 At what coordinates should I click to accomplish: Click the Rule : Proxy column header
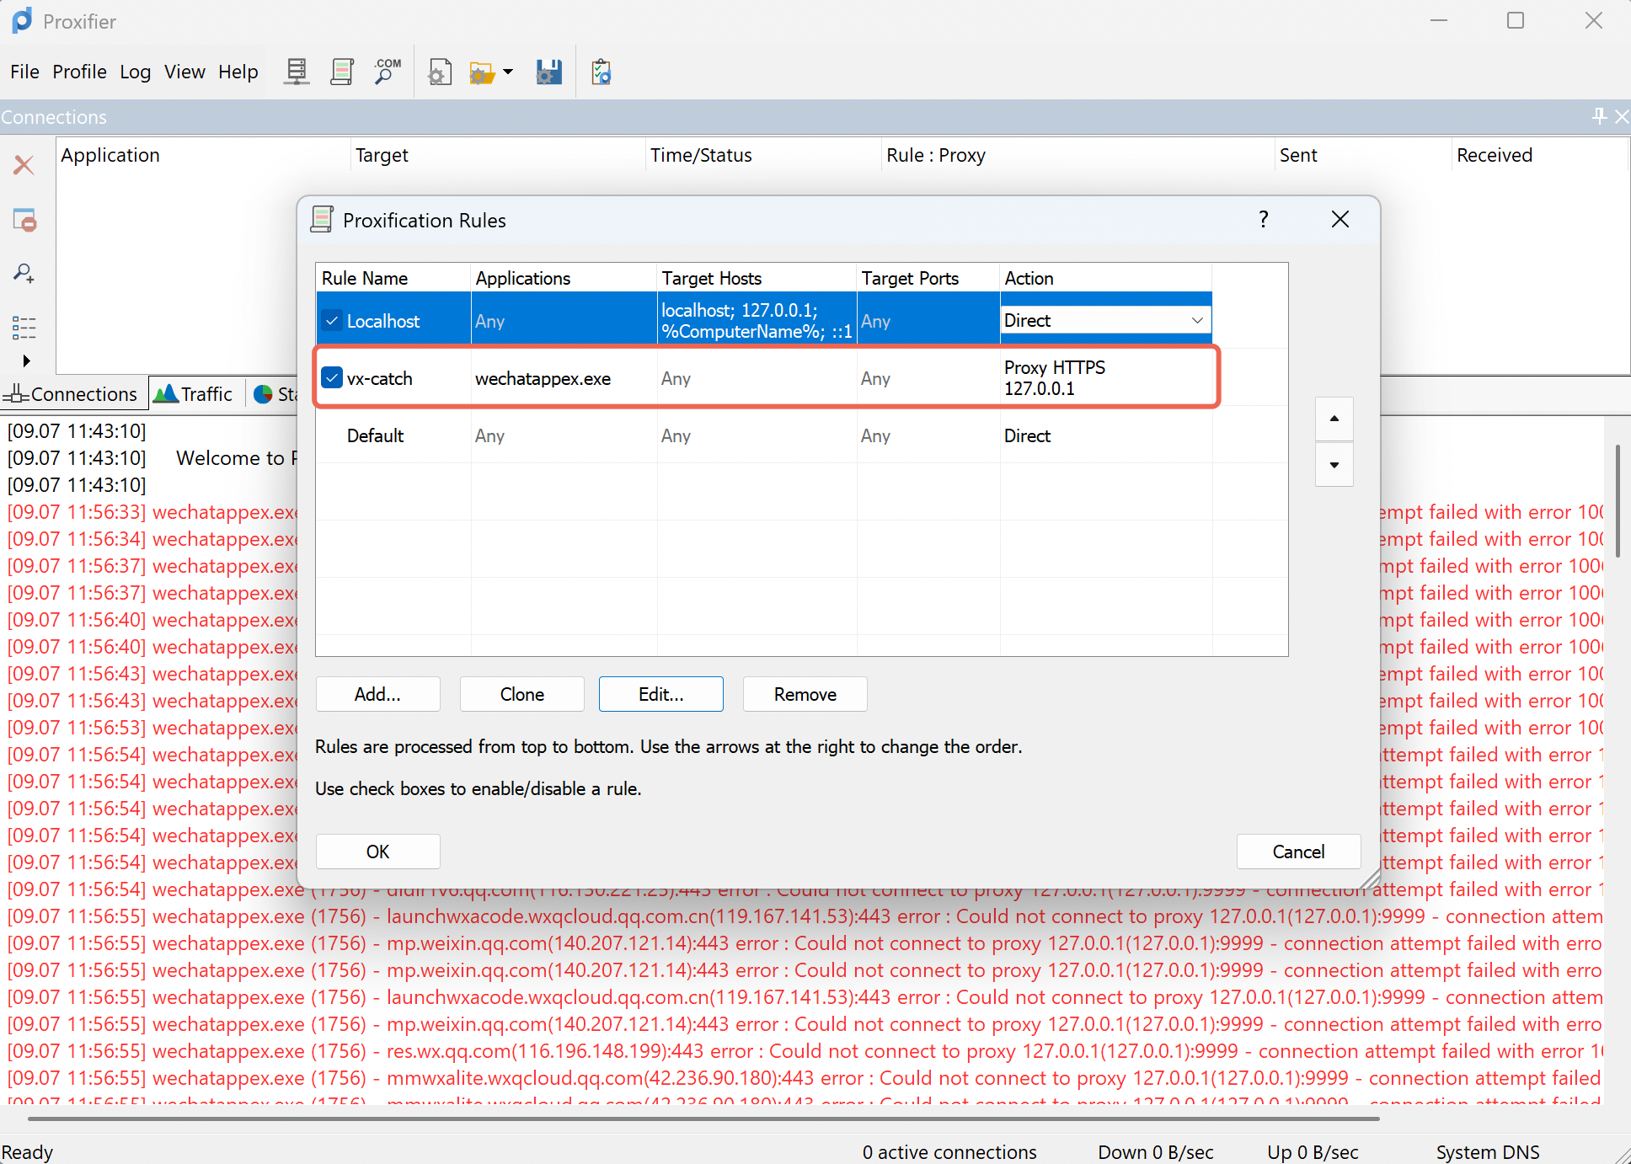point(1078,155)
